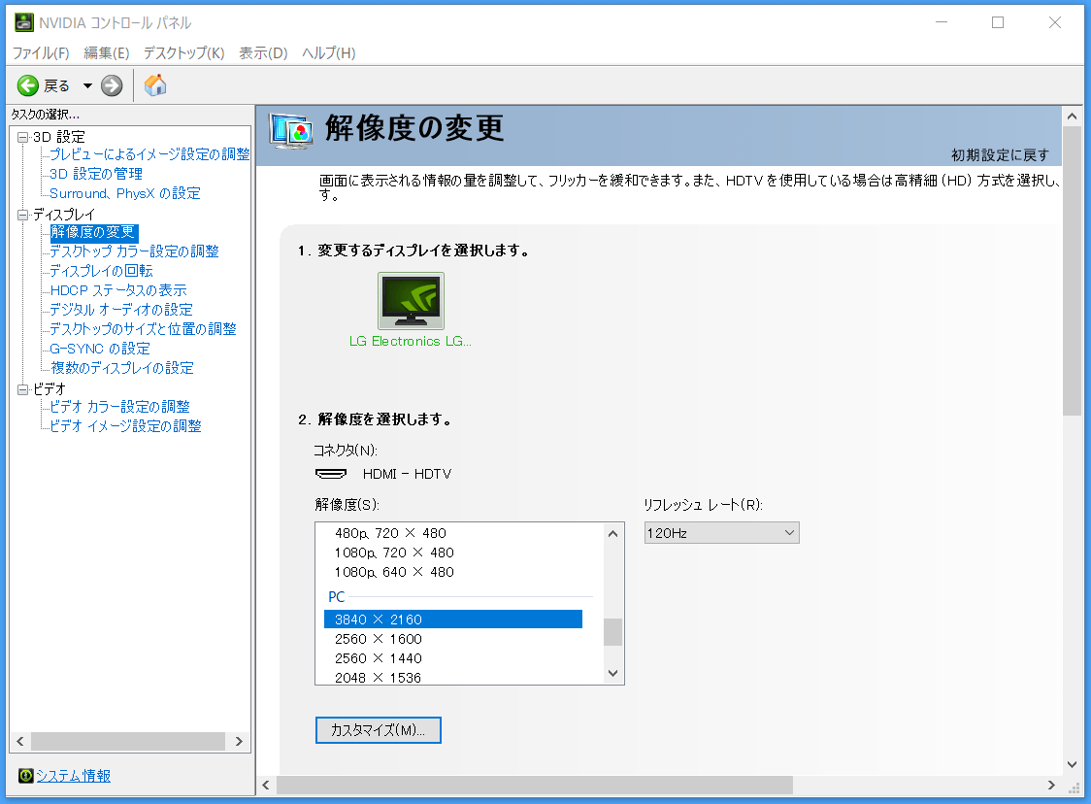Open G-SYNC の設定
The height and width of the screenshot is (804, 1091).
(100, 349)
